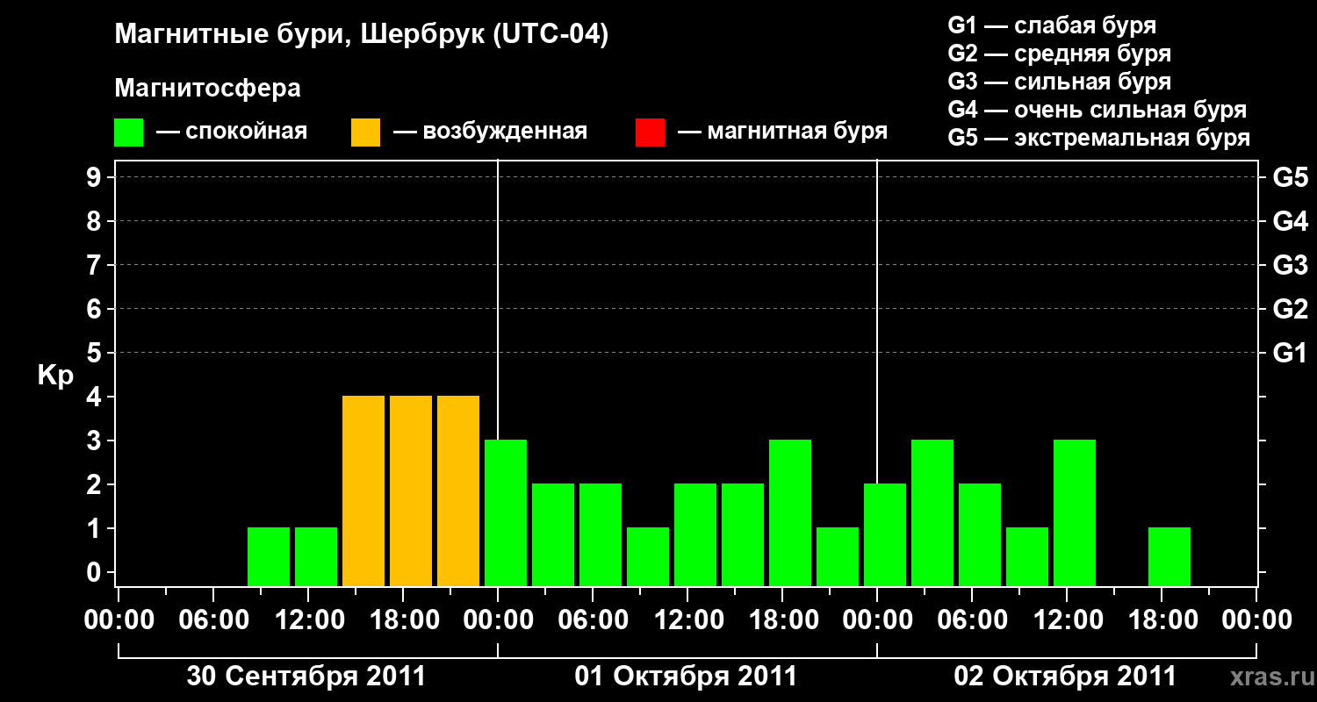Viewport: 1317px width, 702px height.
Task: Click the '18:00' time label under 01 October
Action: (782, 620)
